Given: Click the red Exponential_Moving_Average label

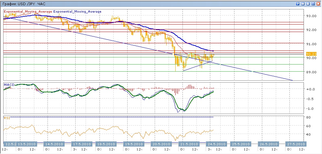Looking at the screenshot, I should [28, 12].
